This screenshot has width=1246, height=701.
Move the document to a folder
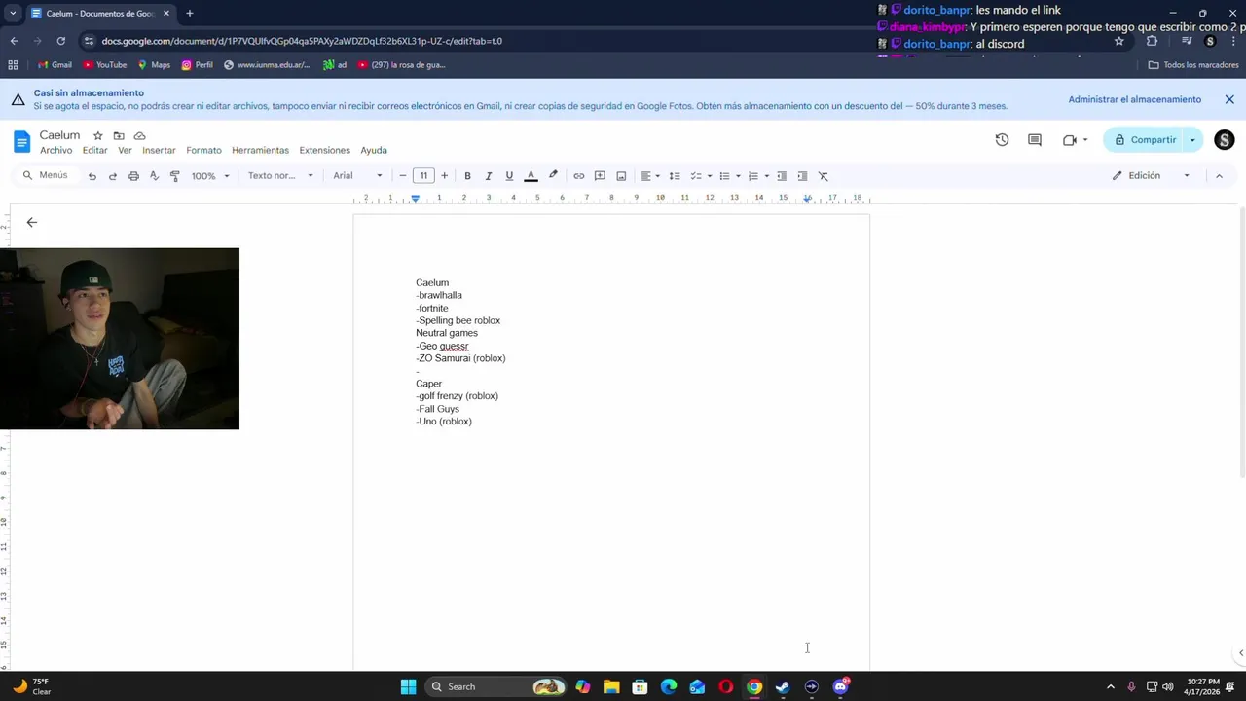click(119, 135)
